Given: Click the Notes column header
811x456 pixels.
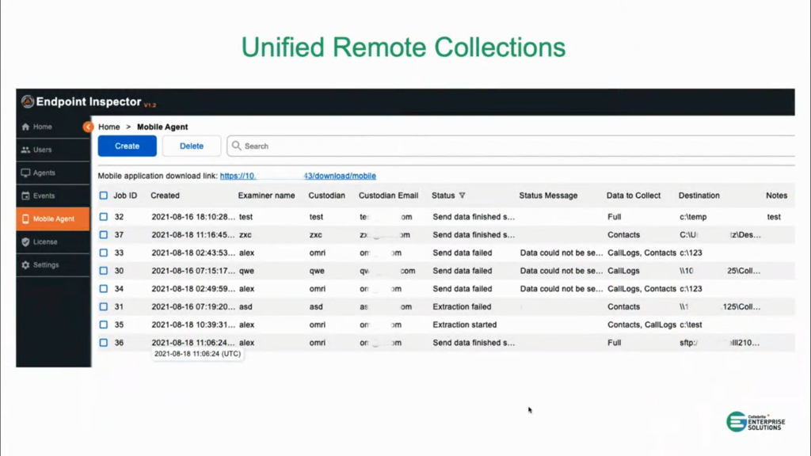Looking at the screenshot, I should pos(776,196).
